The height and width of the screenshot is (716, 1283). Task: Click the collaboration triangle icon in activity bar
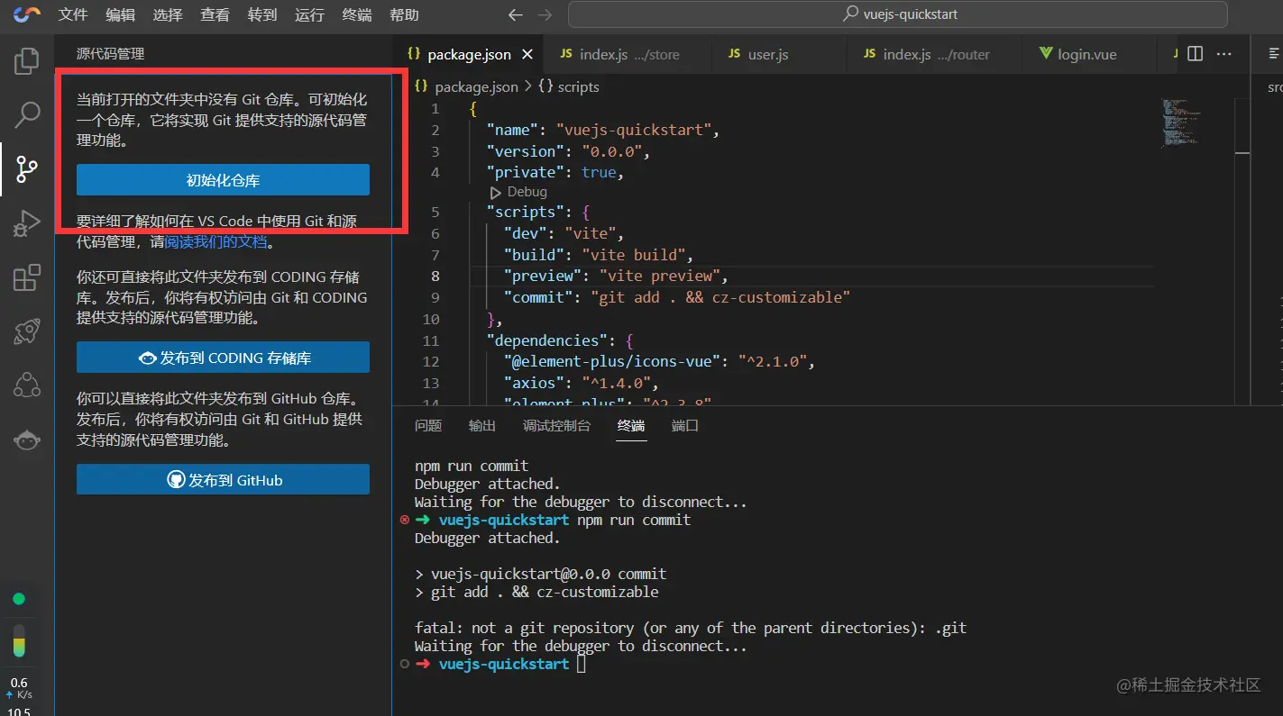[x=27, y=385]
